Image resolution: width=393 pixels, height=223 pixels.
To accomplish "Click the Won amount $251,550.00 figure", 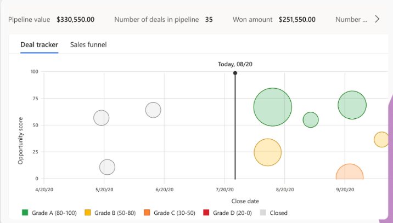I will click(x=297, y=20).
